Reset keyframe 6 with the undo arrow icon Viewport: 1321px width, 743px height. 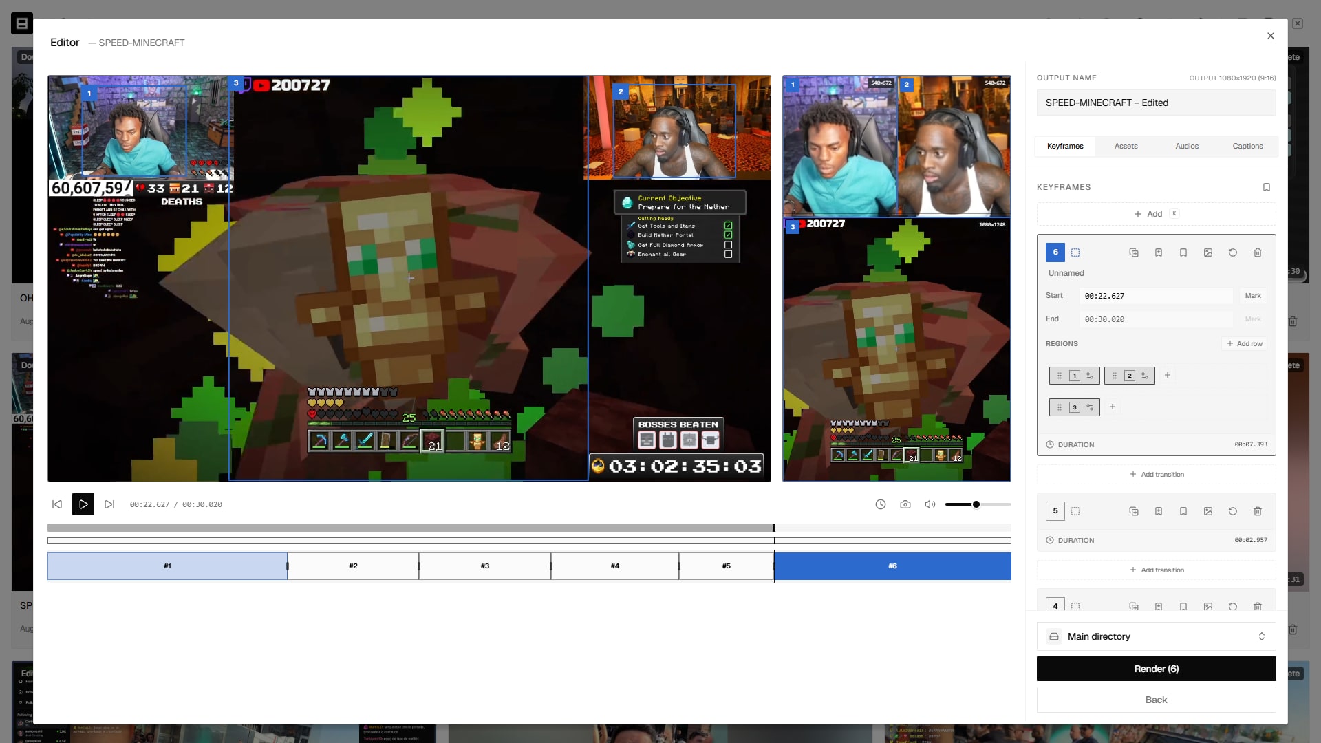(1233, 252)
